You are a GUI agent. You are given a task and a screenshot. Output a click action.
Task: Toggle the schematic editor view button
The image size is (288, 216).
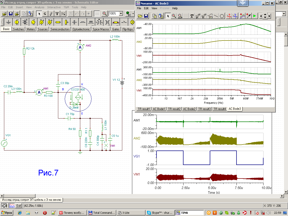[x=4, y=206]
